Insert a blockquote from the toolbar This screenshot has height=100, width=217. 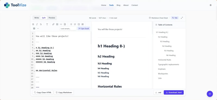[83, 24]
